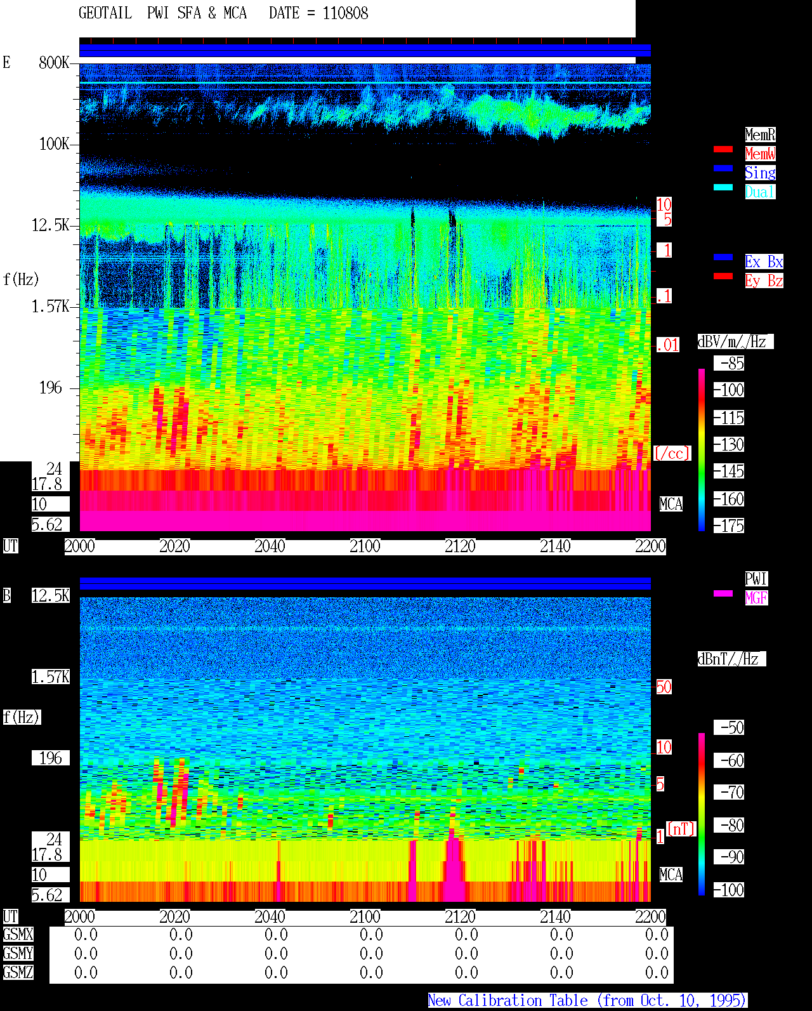Screen dimensions: 812x1011
Task: Click the dBnT/√Hz color scale bar
Action: coord(702,814)
